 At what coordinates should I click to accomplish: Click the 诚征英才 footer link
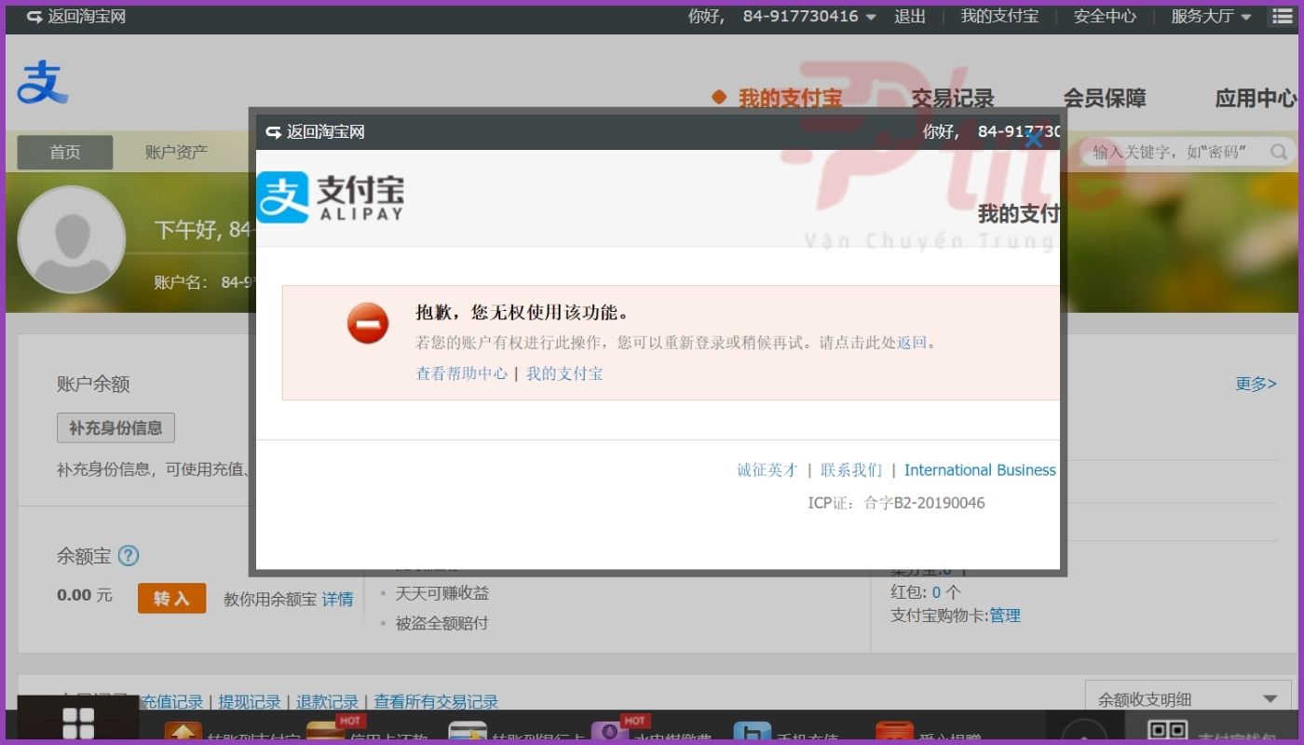[767, 470]
